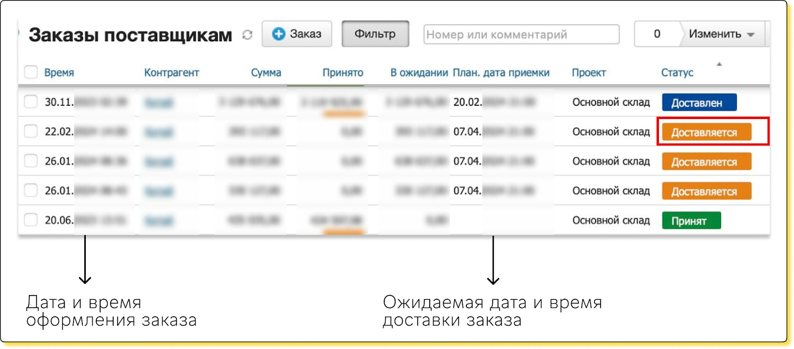Click the sort arrow above Статус column
Image resolution: width=794 pixels, height=349 pixels.
click(x=719, y=64)
